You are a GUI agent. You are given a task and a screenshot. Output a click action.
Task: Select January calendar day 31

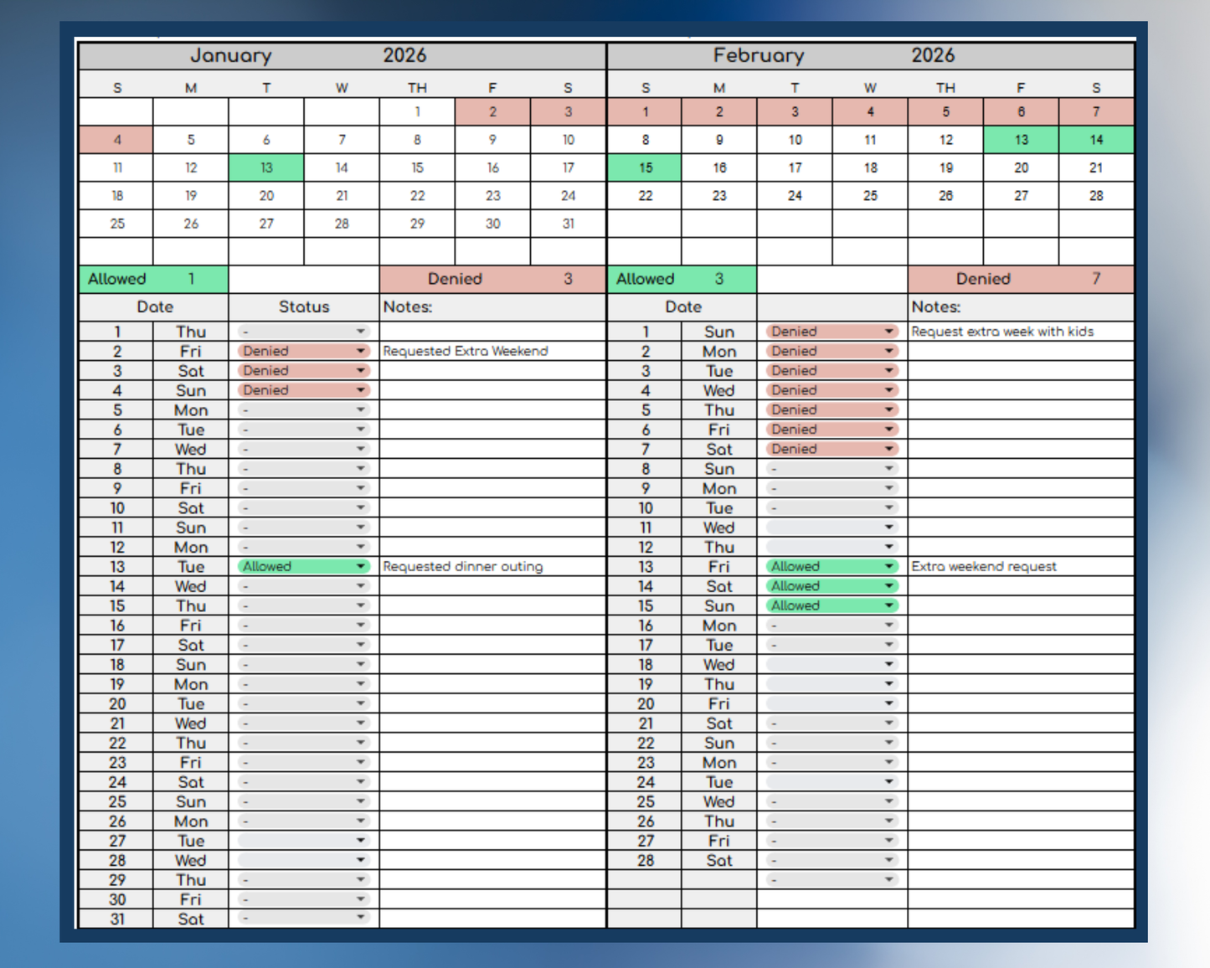tap(568, 224)
